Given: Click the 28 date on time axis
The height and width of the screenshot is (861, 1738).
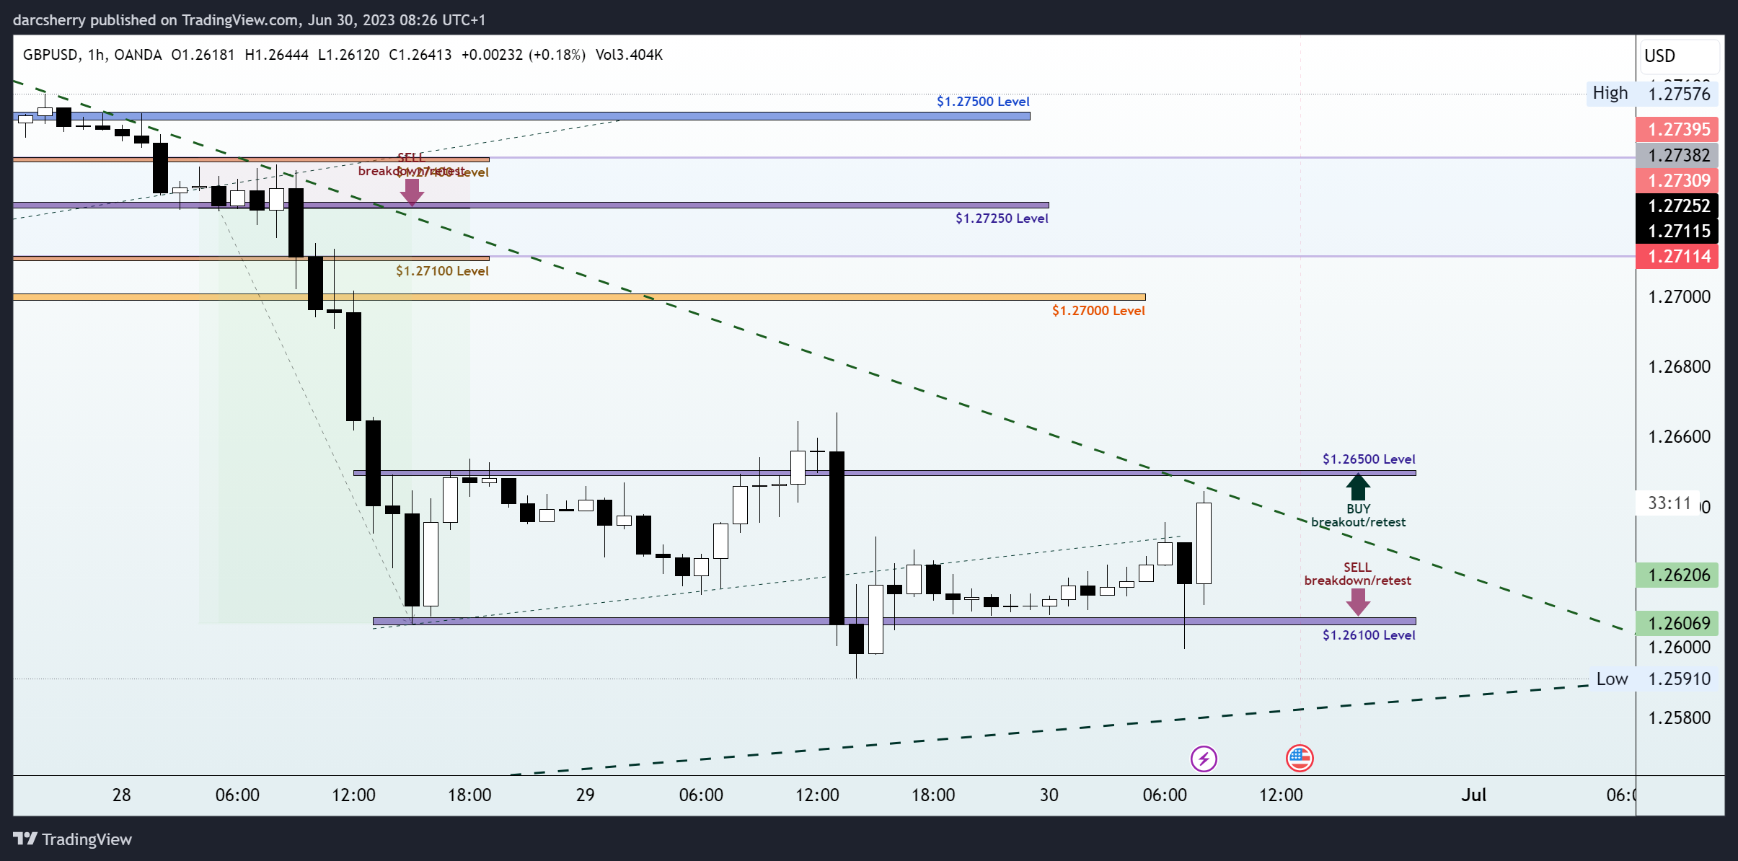Looking at the screenshot, I should click(122, 795).
